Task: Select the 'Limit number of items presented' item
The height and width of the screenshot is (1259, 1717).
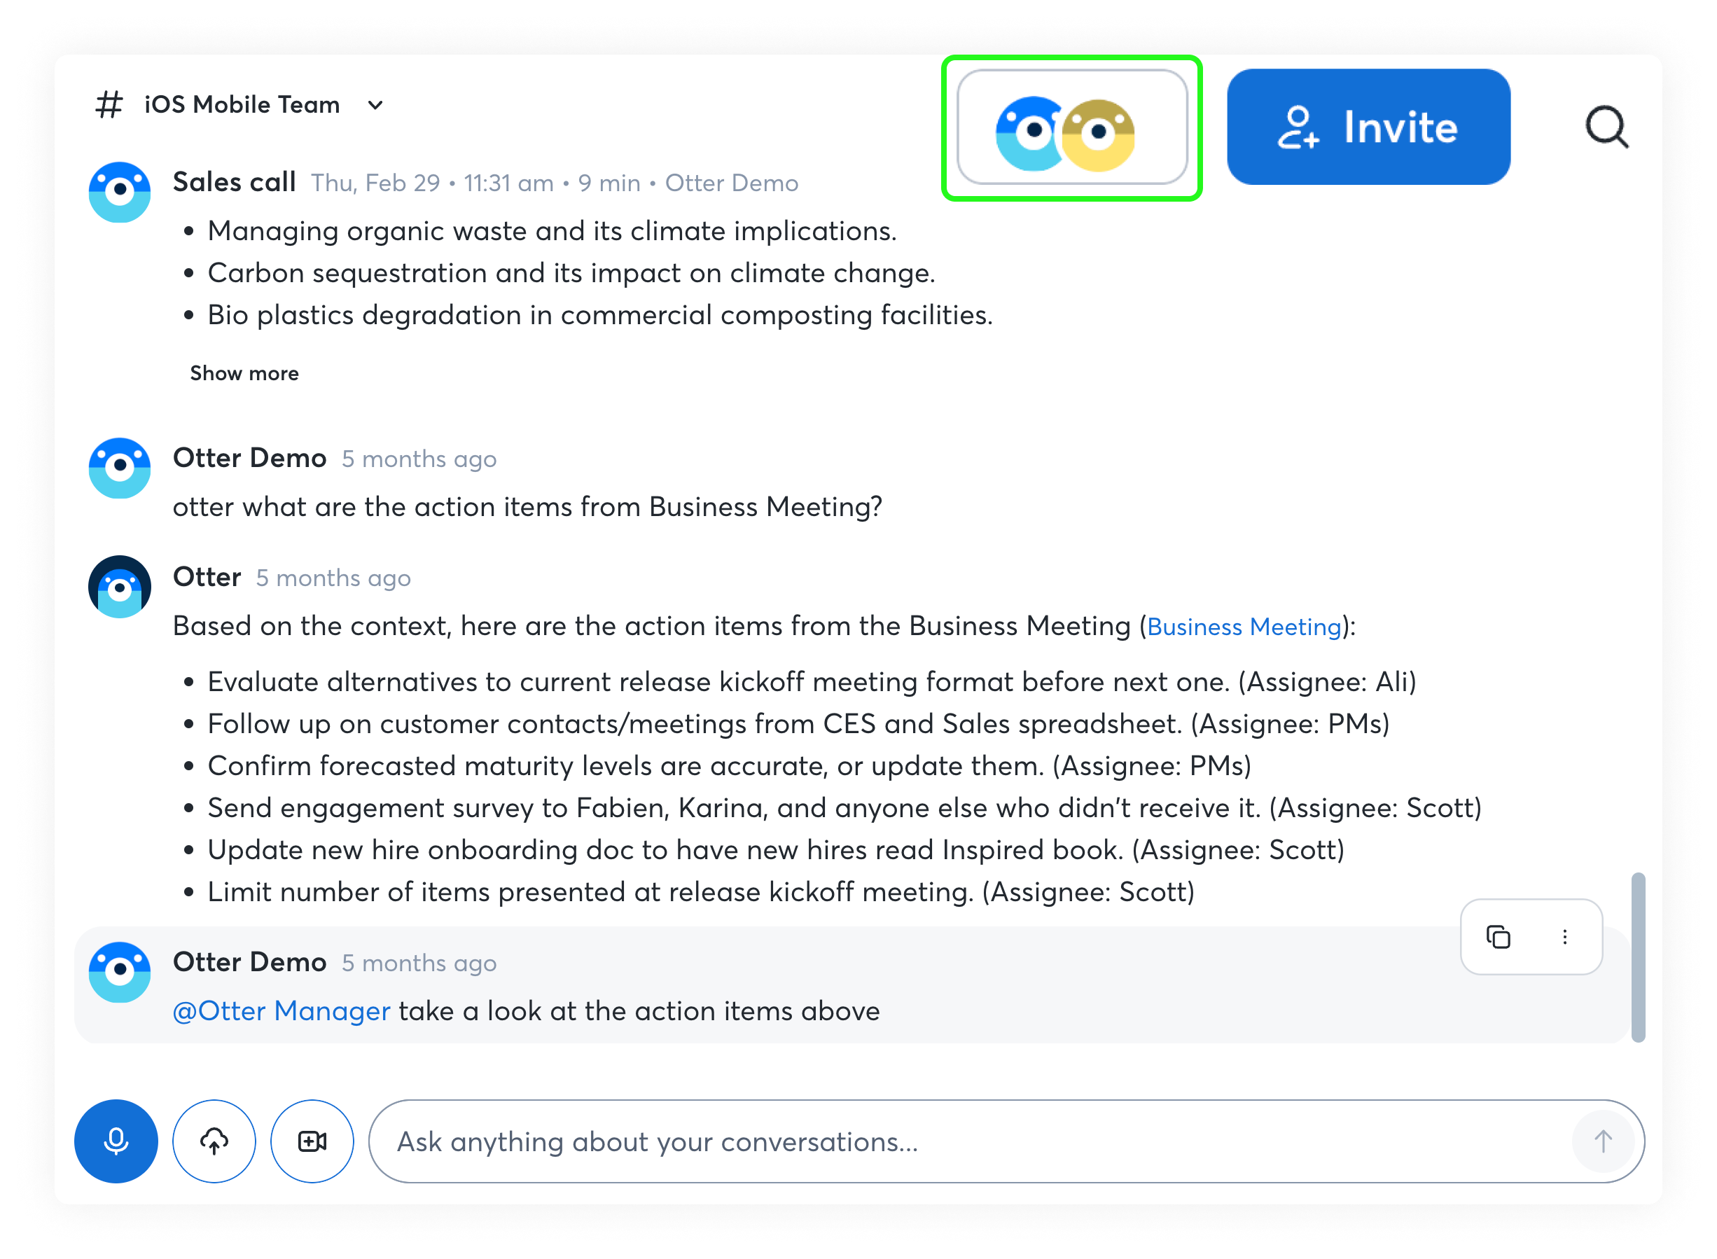Action: tap(701, 892)
